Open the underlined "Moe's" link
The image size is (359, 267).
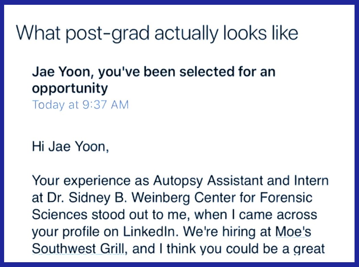[293, 232]
